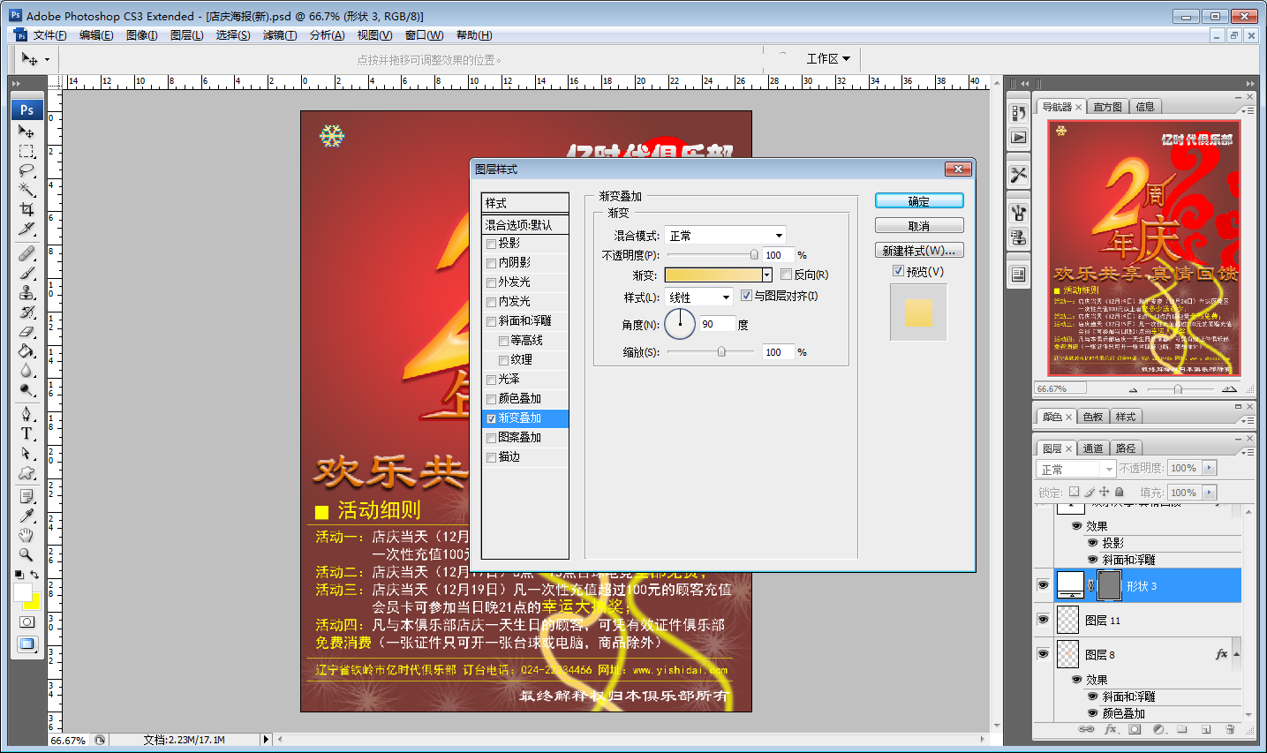Toggle Quick Mask mode
1267x753 pixels.
pos(26,621)
